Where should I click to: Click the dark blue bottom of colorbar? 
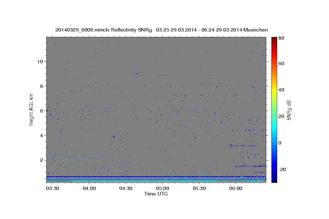pyautogui.click(x=274, y=180)
